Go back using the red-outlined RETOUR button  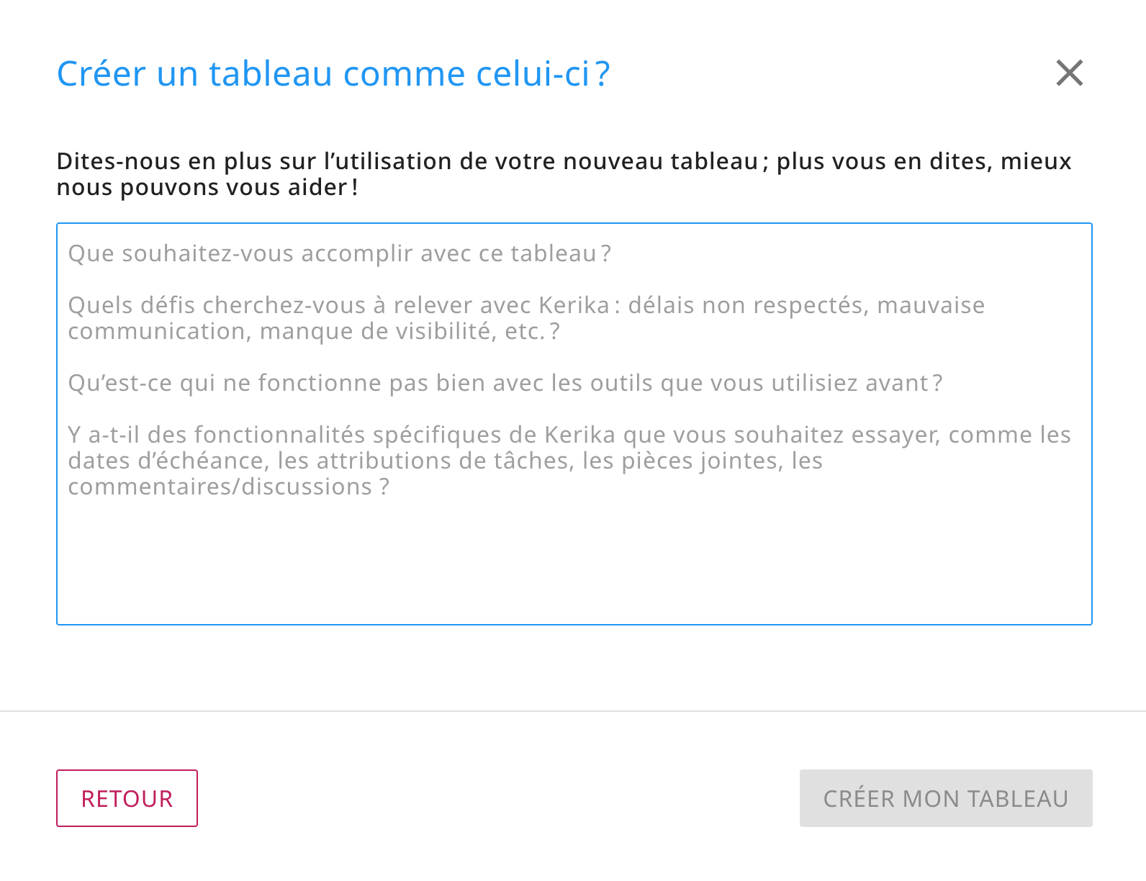coord(127,798)
